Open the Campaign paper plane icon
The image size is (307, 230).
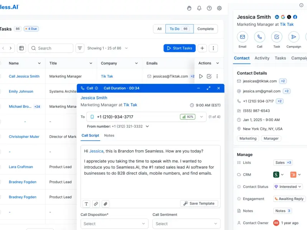(x=294, y=37)
